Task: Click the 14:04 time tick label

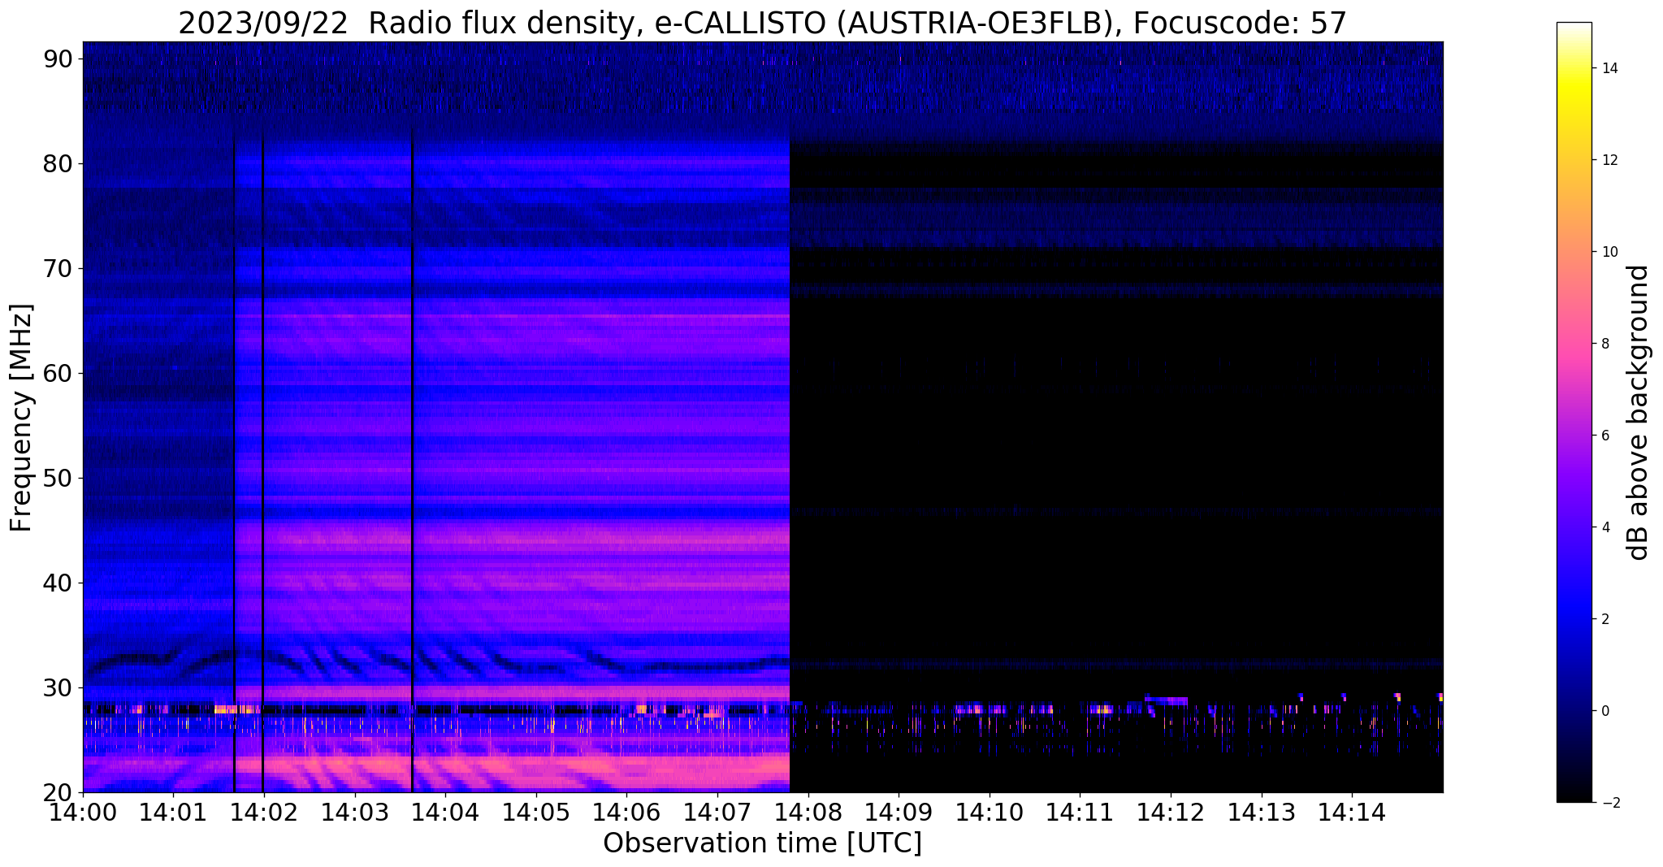Action: (x=444, y=811)
